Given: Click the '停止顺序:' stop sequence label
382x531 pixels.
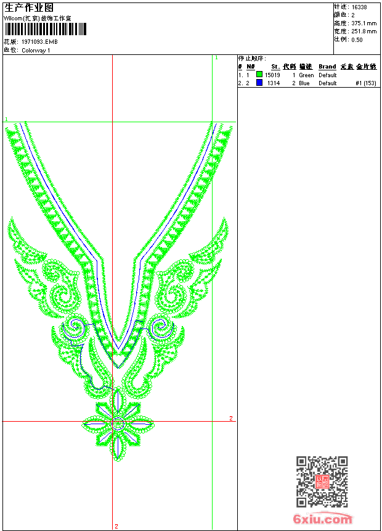Looking at the screenshot, I should click(x=252, y=59).
